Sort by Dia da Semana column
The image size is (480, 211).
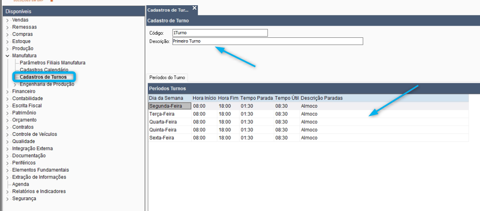(x=170, y=98)
